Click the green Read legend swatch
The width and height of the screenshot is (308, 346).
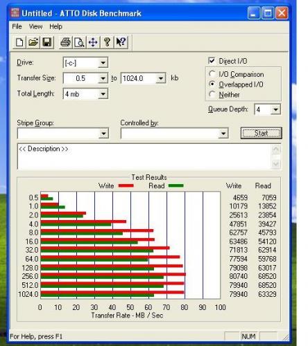[x=176, y=185]
